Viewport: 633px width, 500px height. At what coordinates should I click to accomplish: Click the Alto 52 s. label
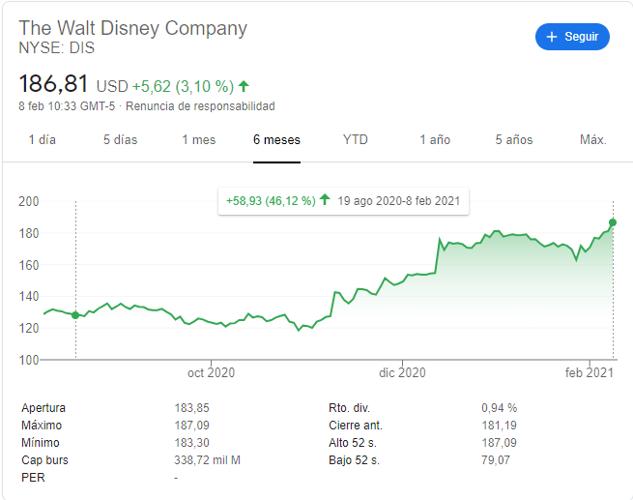pyautogui.click(x=353, y=443)
